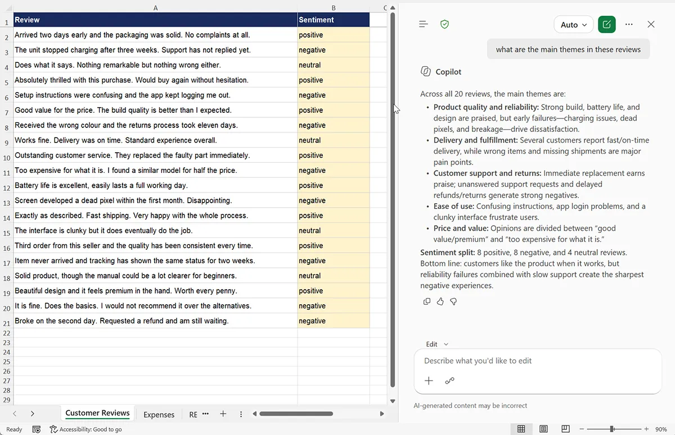Viewport: 675px width, 435px height.
Task: Click the 90% zoom level
Action: click(x=661, y=429)
